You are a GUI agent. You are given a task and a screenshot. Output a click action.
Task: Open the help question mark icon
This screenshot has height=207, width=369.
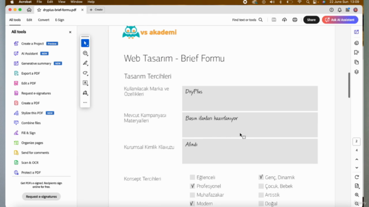[332, 10]
